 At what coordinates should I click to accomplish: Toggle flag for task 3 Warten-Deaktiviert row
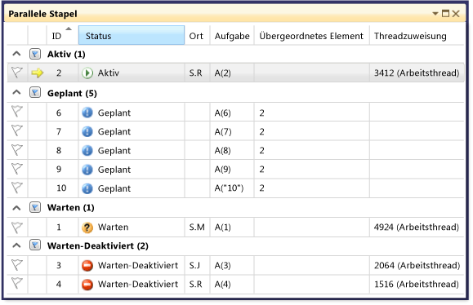pyautogui.click(x=17, y=265)
